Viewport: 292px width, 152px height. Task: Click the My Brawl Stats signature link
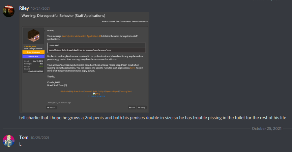click(77, 91)
